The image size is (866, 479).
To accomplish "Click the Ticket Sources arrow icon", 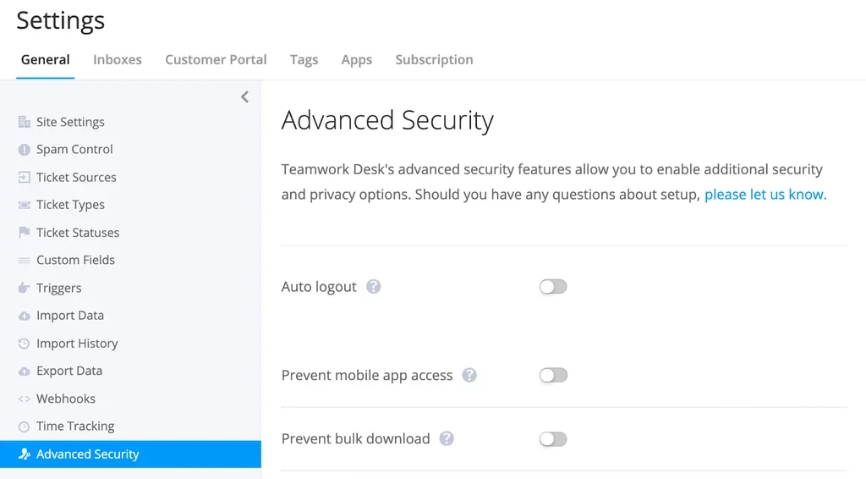I will tap(25, 178).
